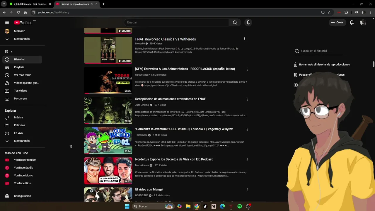The width and height of the screenshot is (375, 211).
Task: Play the Entrevista A Los Animatrónicos thumbnail
Action: point(108,80)
